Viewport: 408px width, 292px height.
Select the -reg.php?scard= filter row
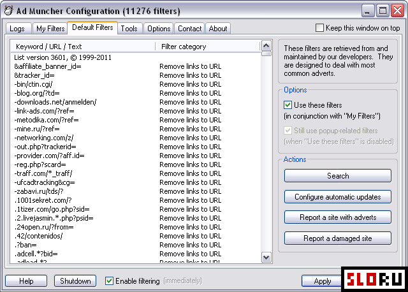[x=135, y=164]
